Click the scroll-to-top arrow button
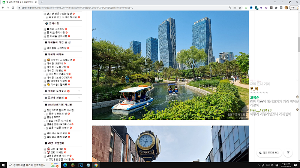The height and width of the screenshot is (168, 300). (x=288, y=153)
